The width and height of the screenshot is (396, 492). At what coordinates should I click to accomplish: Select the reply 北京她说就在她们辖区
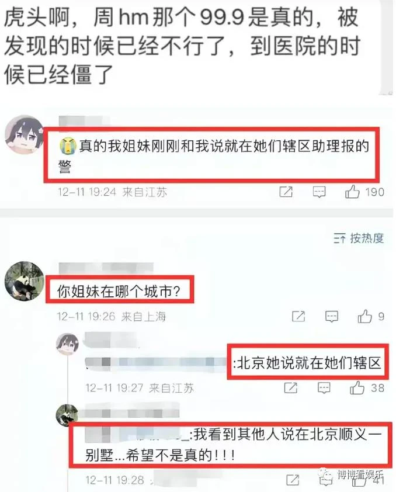click(308, 363)
